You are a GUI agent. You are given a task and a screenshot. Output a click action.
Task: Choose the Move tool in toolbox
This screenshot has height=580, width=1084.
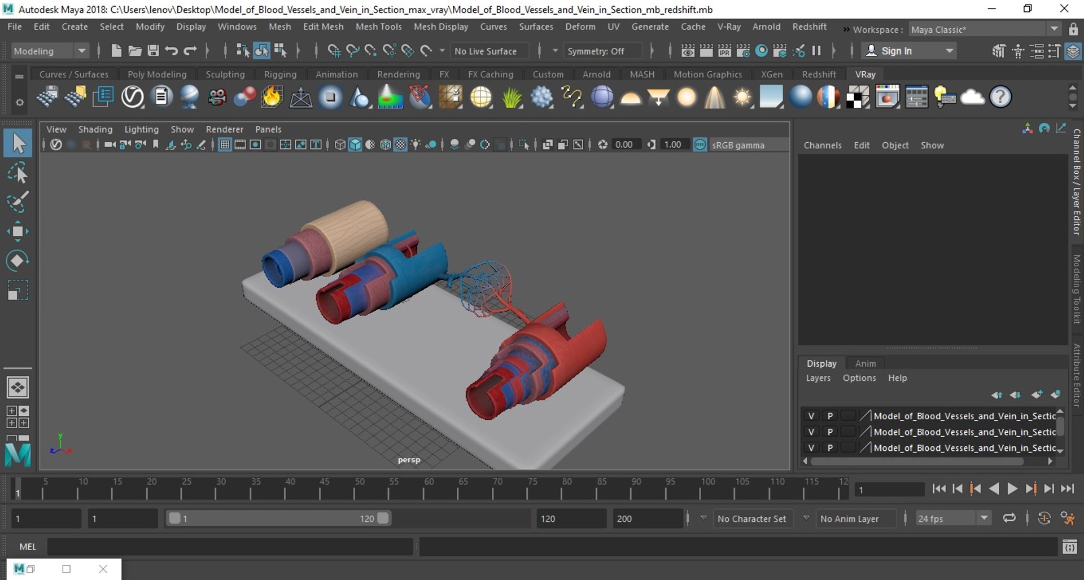tap(18, 231)
